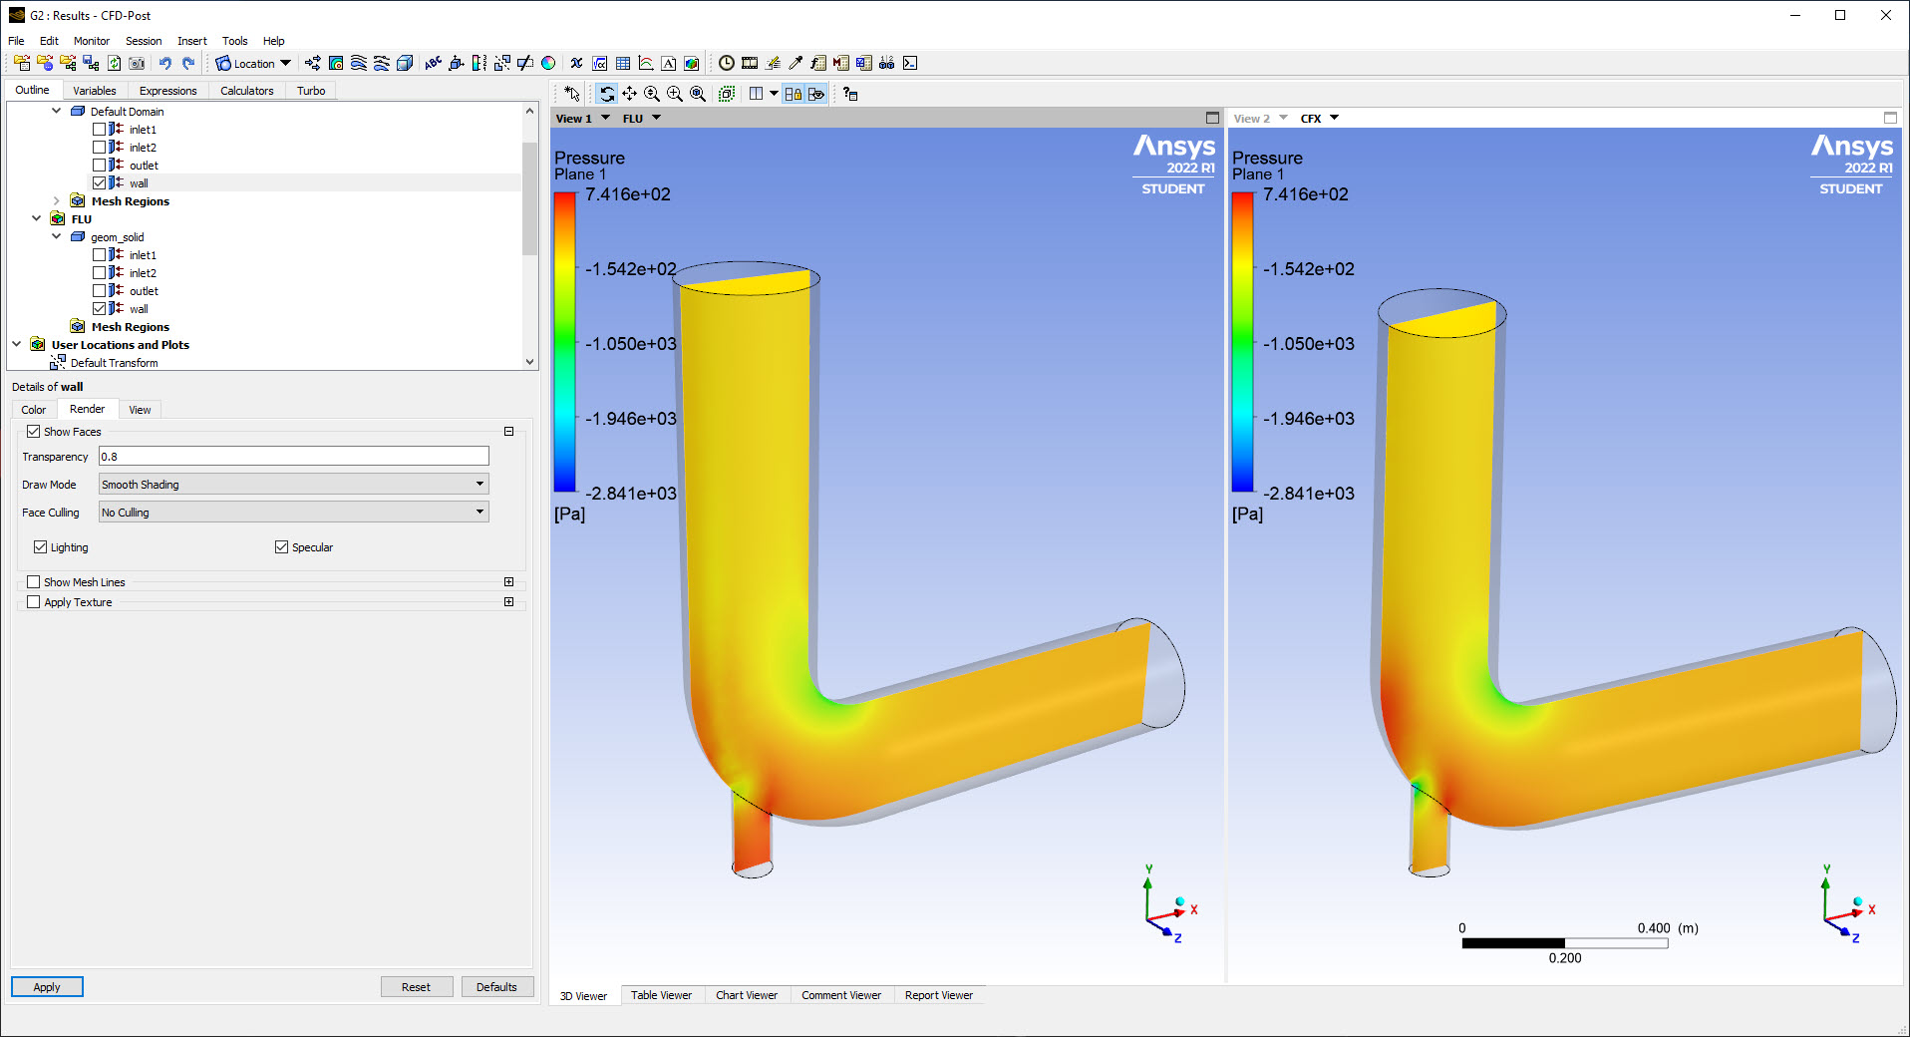Check the inlet1 visibility box under Default Domain

pyautogui.click(x=100, y=130)
